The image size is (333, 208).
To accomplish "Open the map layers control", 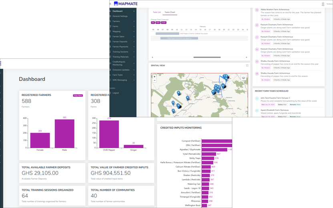I will click(x=243, y=78).
